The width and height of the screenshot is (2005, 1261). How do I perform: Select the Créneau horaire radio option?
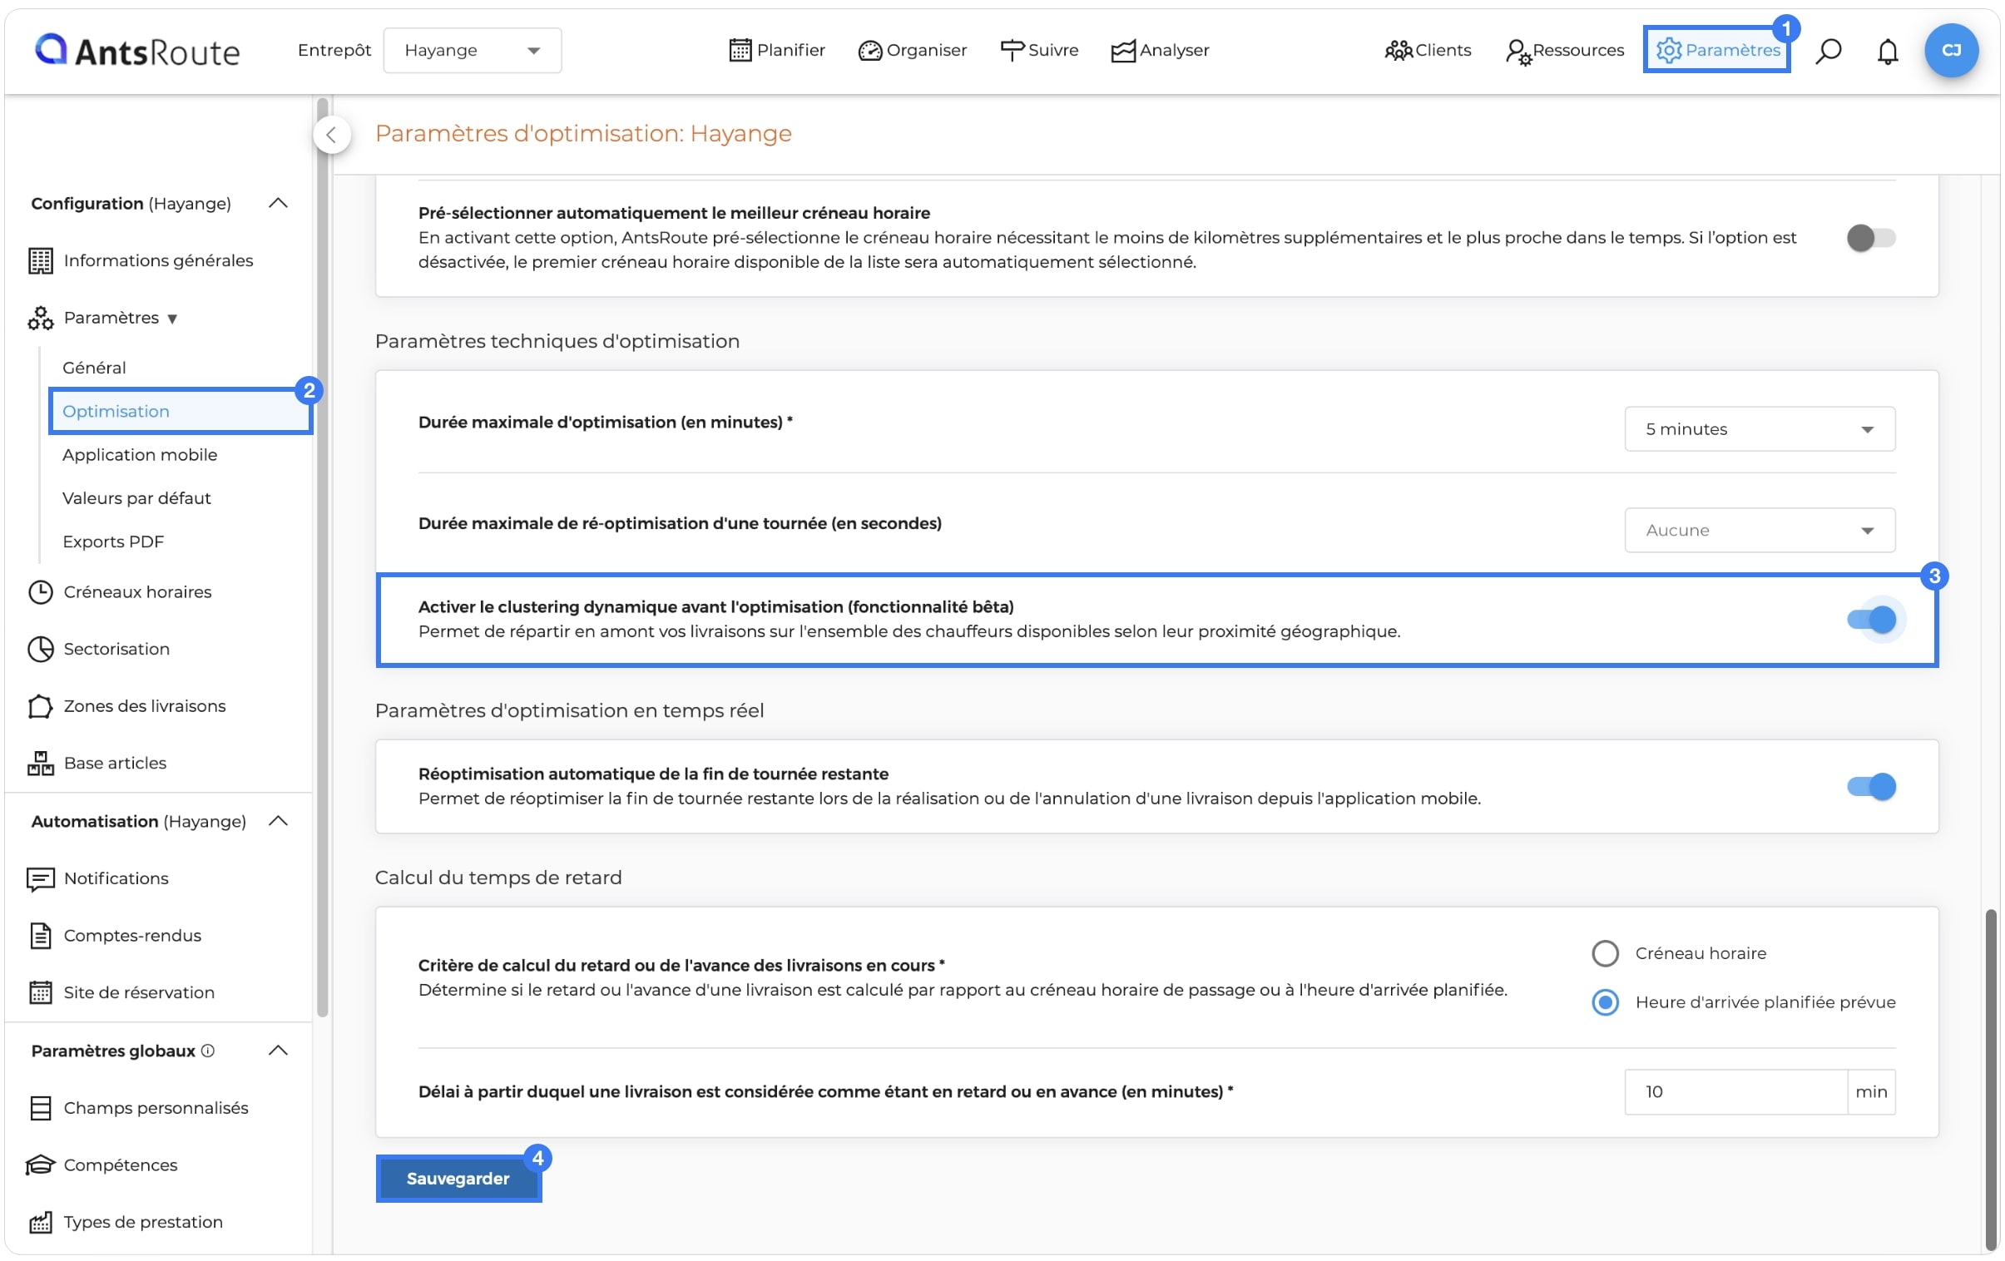(1605, 953)
